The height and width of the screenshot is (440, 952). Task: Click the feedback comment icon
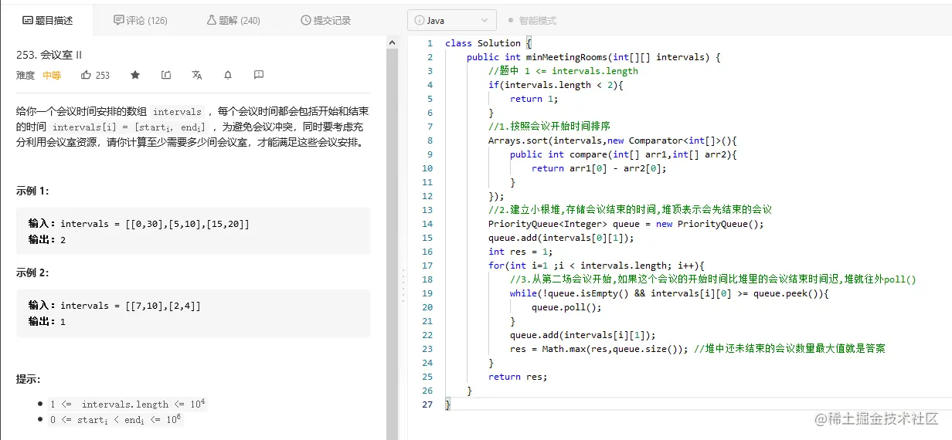pos(259,75)
